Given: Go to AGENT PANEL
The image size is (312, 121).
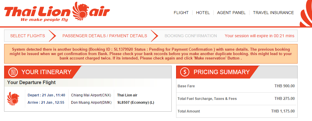Looking at the screenshot, I should point(231,13).
